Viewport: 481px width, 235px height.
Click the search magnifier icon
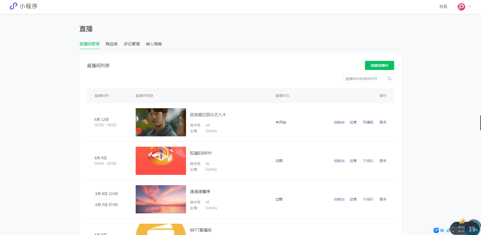click(x=389, y=79)
